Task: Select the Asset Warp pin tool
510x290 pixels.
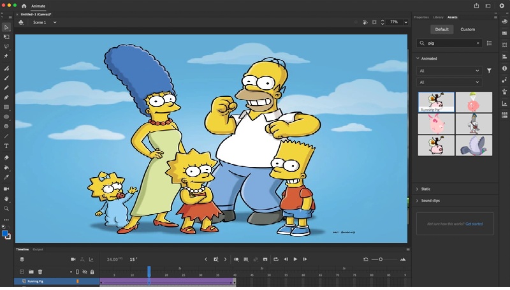Action: (x=6, y=56)
